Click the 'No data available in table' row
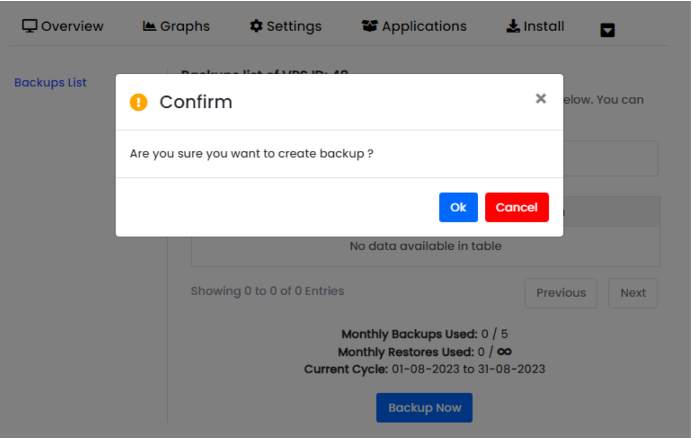This screenshot has height=439, width=691. click(x=426, y=246)
